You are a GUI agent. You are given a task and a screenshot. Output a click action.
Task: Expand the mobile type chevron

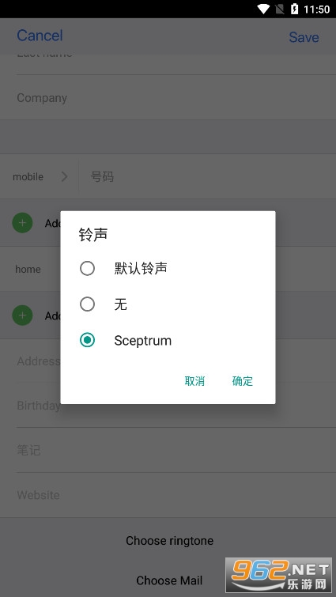64,176
